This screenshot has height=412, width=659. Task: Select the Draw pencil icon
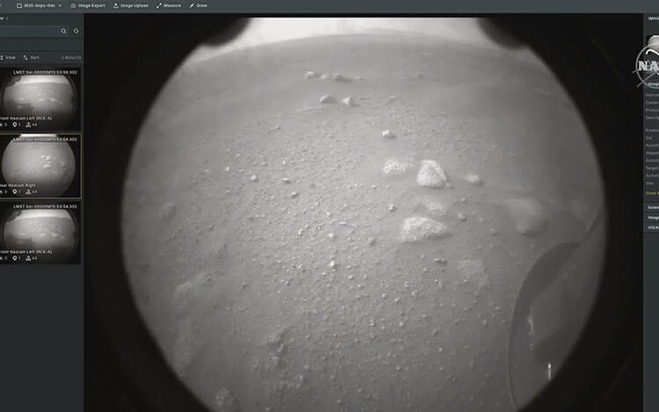192,5
